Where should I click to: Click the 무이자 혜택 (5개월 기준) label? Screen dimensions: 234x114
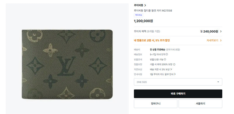[147, 31]
